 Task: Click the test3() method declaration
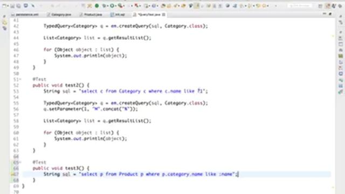click(x=61, y=168)
